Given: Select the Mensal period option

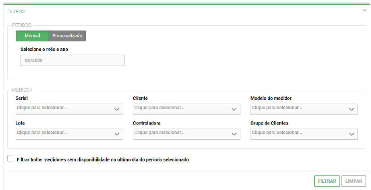Looking at the screenshot, I should point(32,36).
